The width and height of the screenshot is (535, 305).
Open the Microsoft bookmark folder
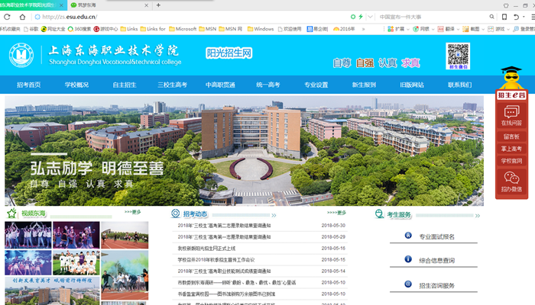coord(183,29)
